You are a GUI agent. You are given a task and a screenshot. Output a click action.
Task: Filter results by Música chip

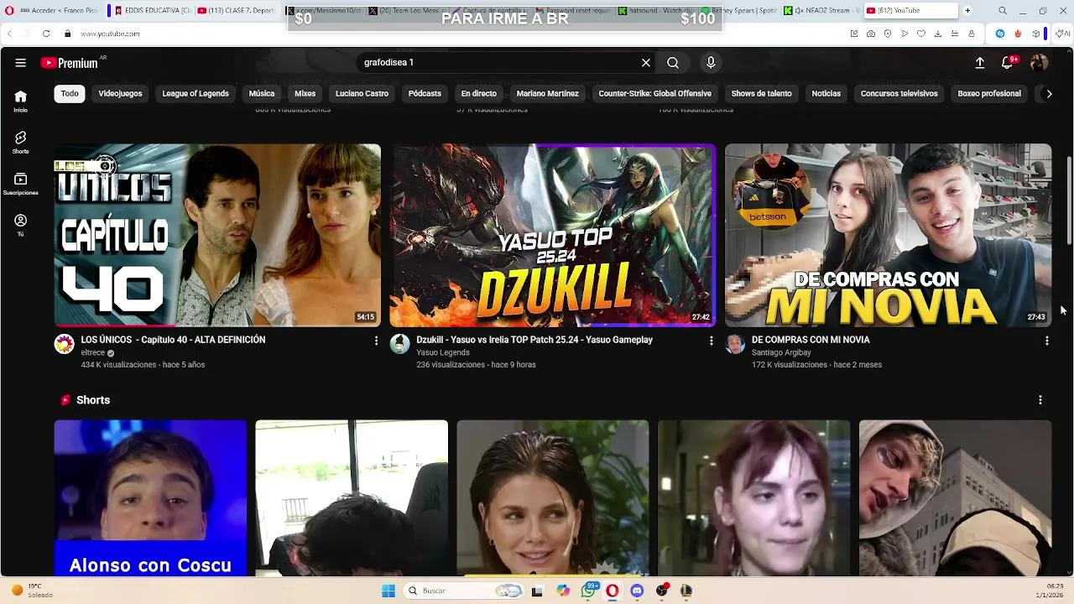click(262, 94)
